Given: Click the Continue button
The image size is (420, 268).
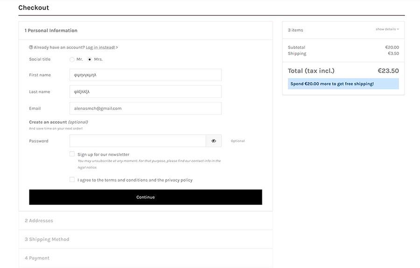Looking at the screenshot, I should tap(146, 197).
